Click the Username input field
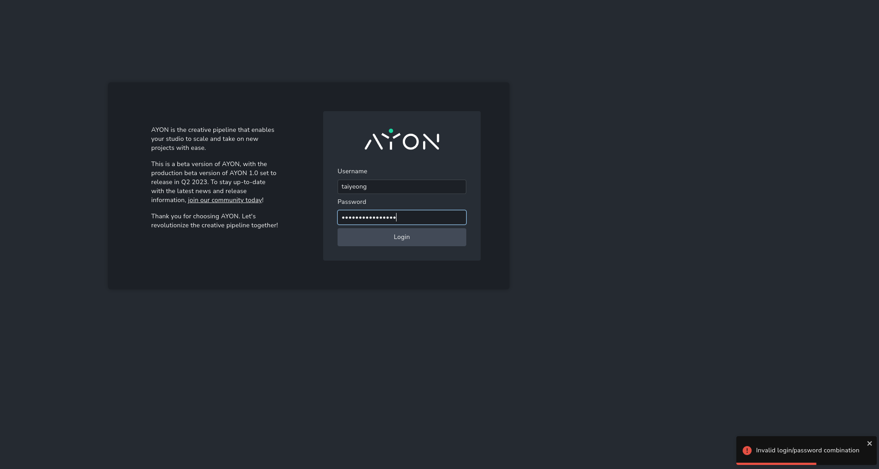879x469 pixels. 401,187
